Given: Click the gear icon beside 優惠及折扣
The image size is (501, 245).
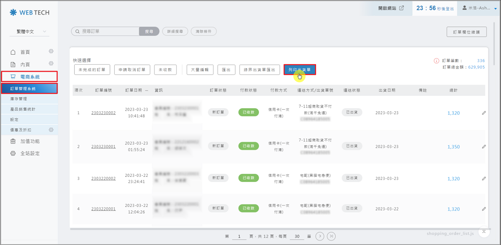Looking at the screenshot, I should 51,130.
